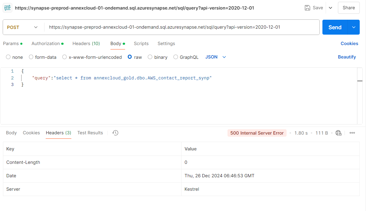Image resolution: width=366 pixels, height=211 pixels.
Task: Click the request URL input field
Action: click(182, 27)
